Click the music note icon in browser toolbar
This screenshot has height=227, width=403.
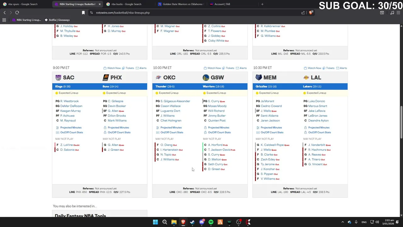tap(392, 13)
